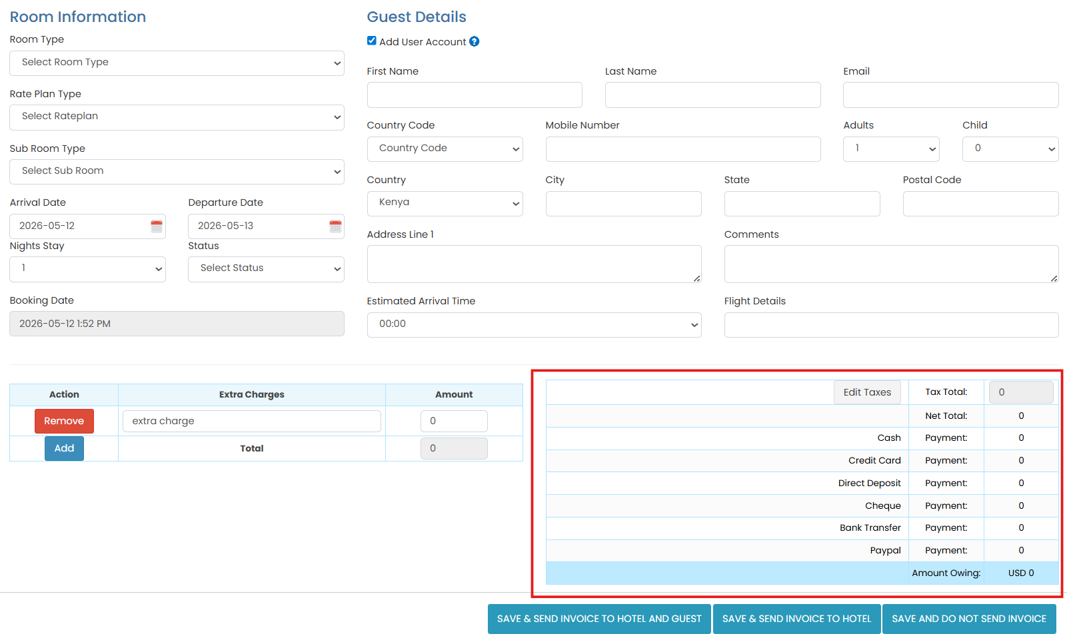
Task: Click the Cash payment row label
Action: (889, 438)
